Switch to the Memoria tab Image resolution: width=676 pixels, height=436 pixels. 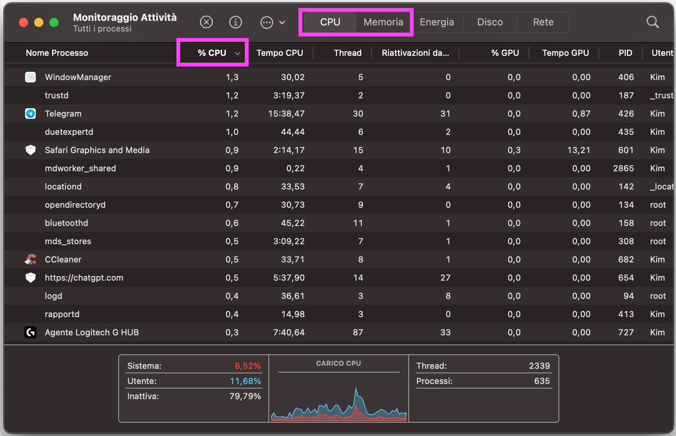[383, 22]
